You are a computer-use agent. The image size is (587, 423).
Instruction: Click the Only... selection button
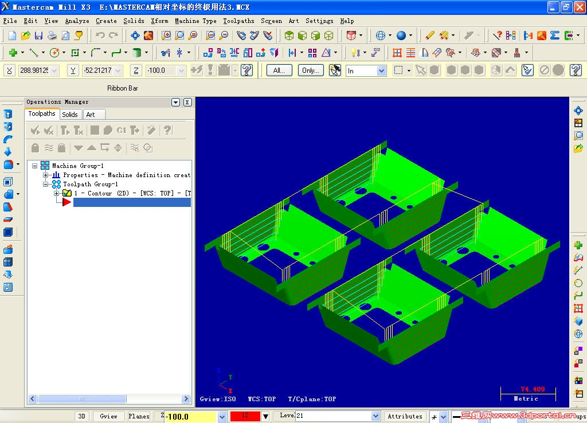pos(311,70)
